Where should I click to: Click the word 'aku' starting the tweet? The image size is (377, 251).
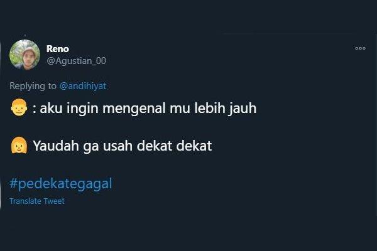coord(51,109)
